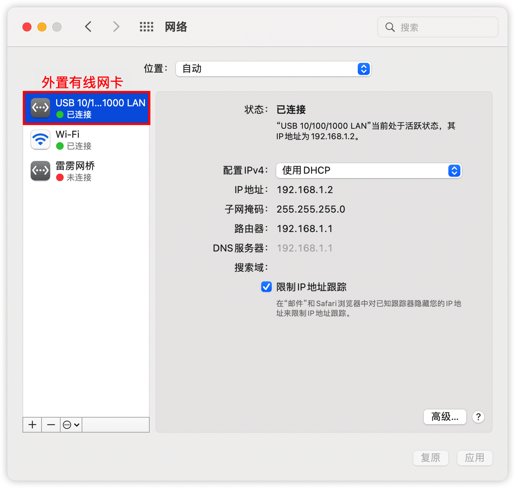515x488 pixels.
Task: Open the show-all preferences grid
Action: [146, 27]
